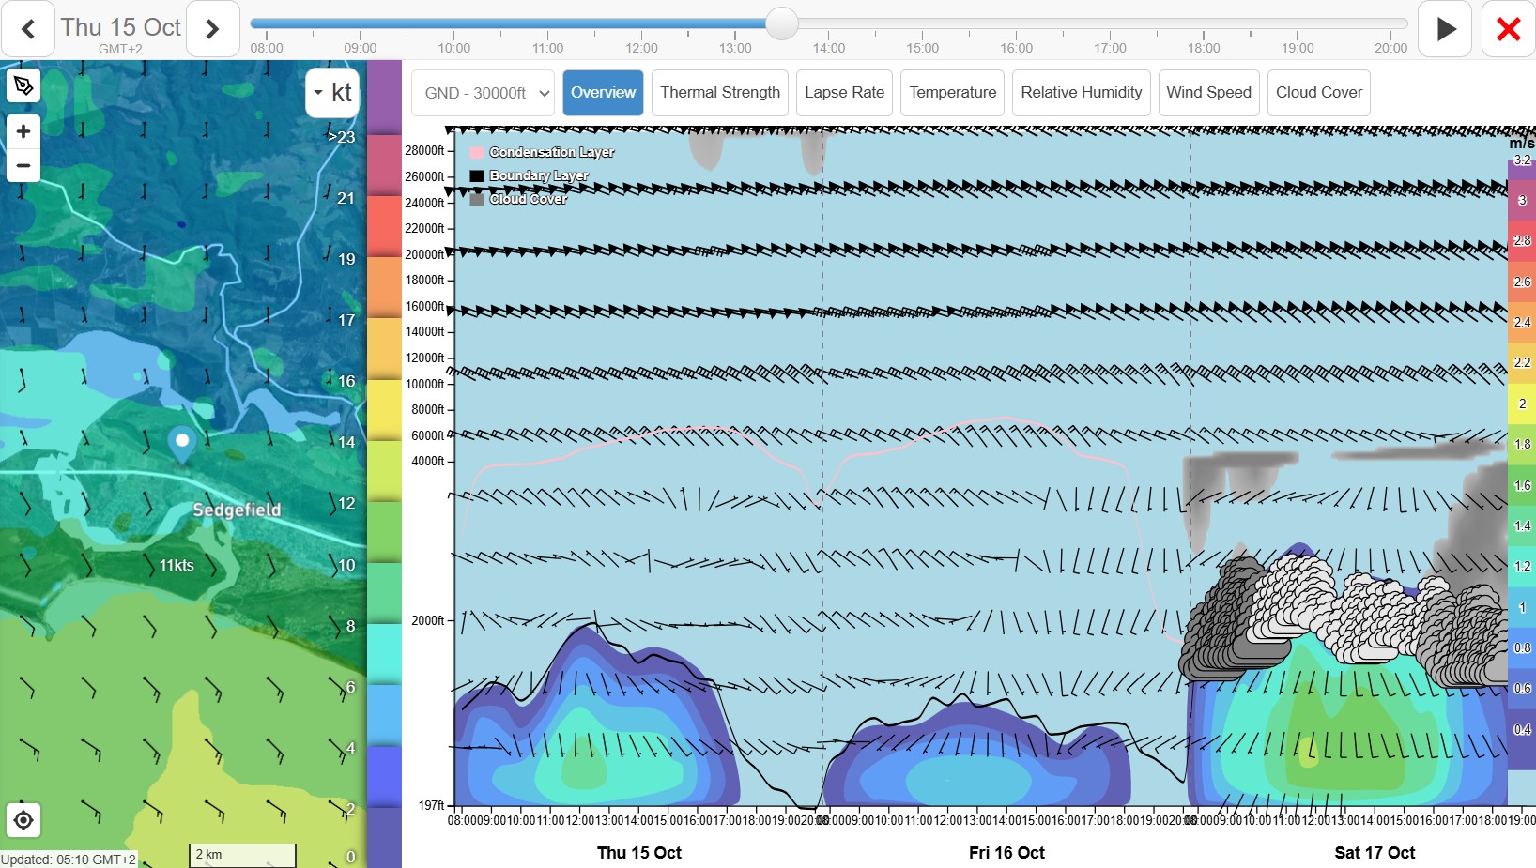Toggle Boundary Layer legend entry
The height and width of the screenshot is (868, 1536).
point(529,175)
